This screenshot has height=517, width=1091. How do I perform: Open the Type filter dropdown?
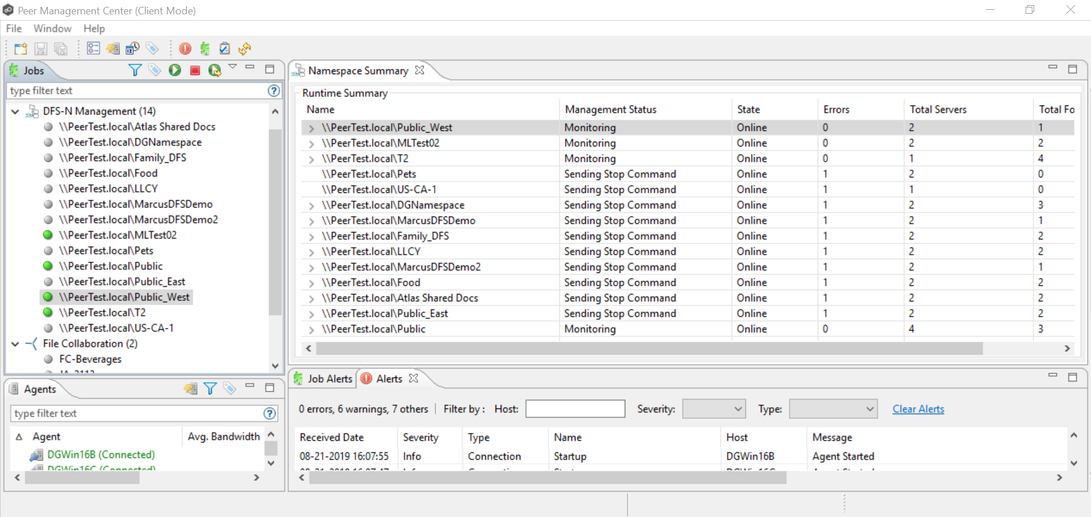click(833, 409)
